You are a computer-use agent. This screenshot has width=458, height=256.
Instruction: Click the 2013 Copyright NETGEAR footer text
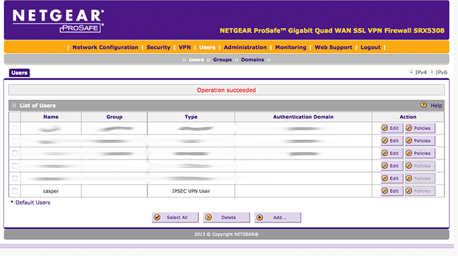tap(227, 234)
